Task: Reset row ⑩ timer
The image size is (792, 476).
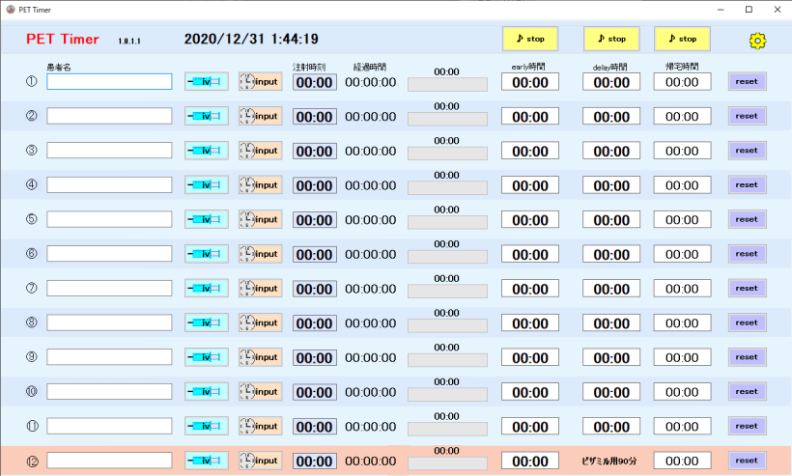Action: tap(747, 391)
